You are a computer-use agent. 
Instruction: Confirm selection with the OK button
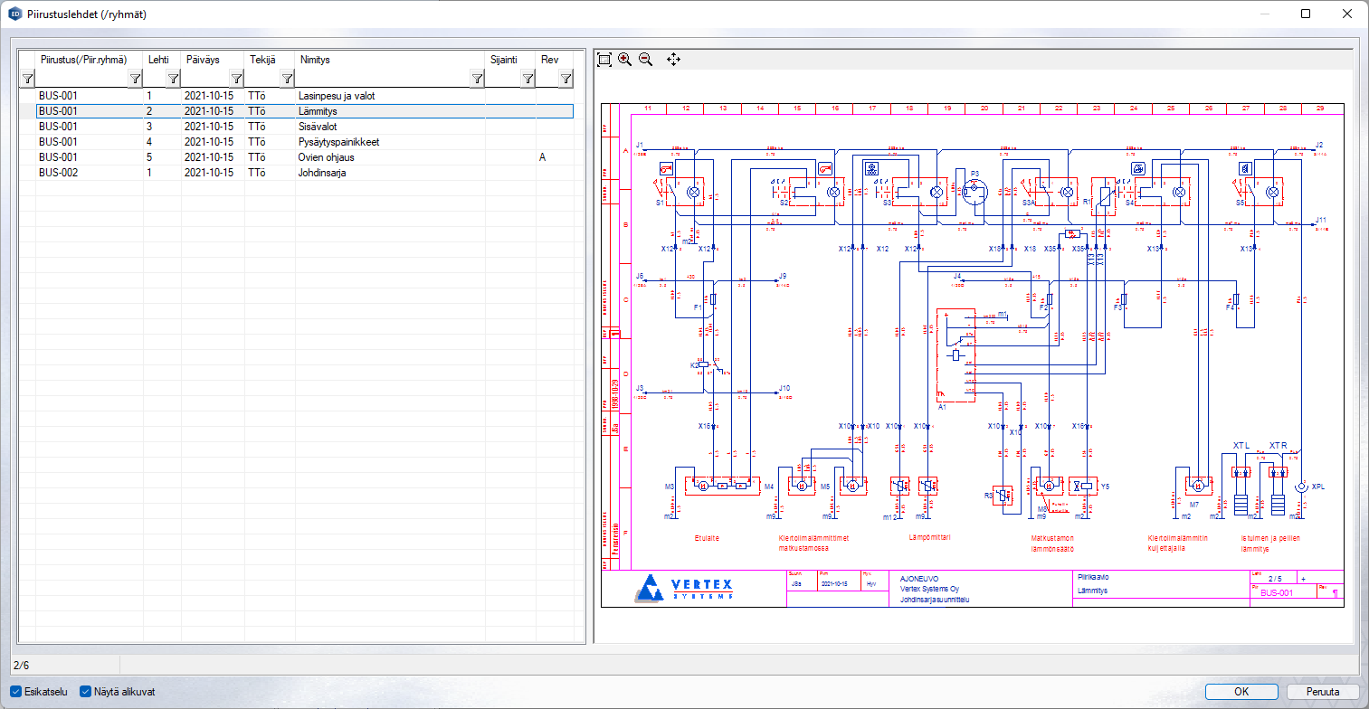[1241, 692]
